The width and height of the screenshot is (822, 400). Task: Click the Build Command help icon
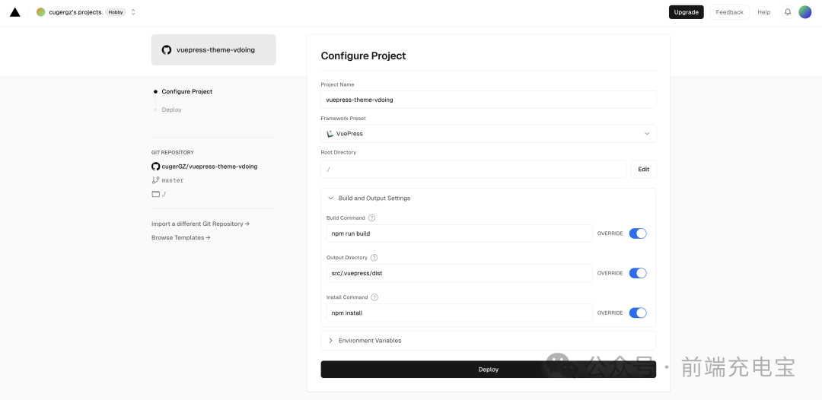371,217
